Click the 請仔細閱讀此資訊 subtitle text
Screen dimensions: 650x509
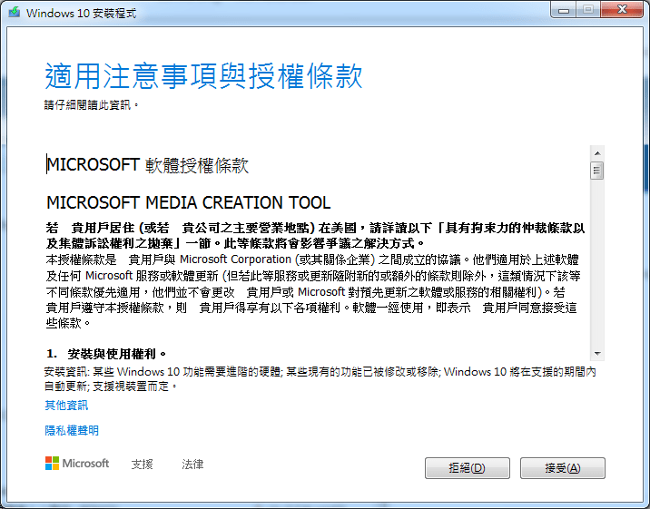pos(91,104)
